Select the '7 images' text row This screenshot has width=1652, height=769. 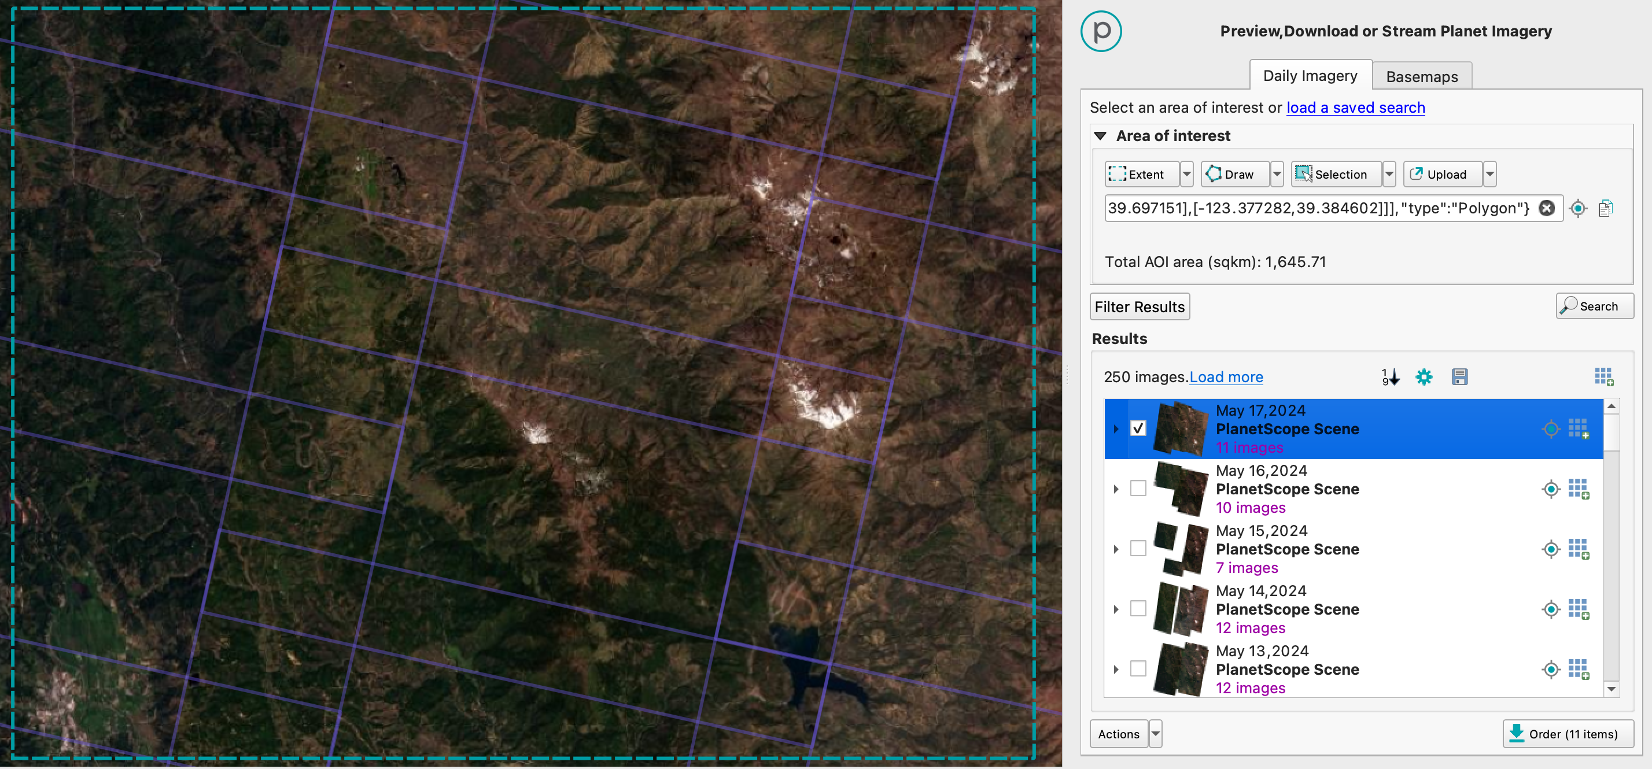tap(1246, 568)
